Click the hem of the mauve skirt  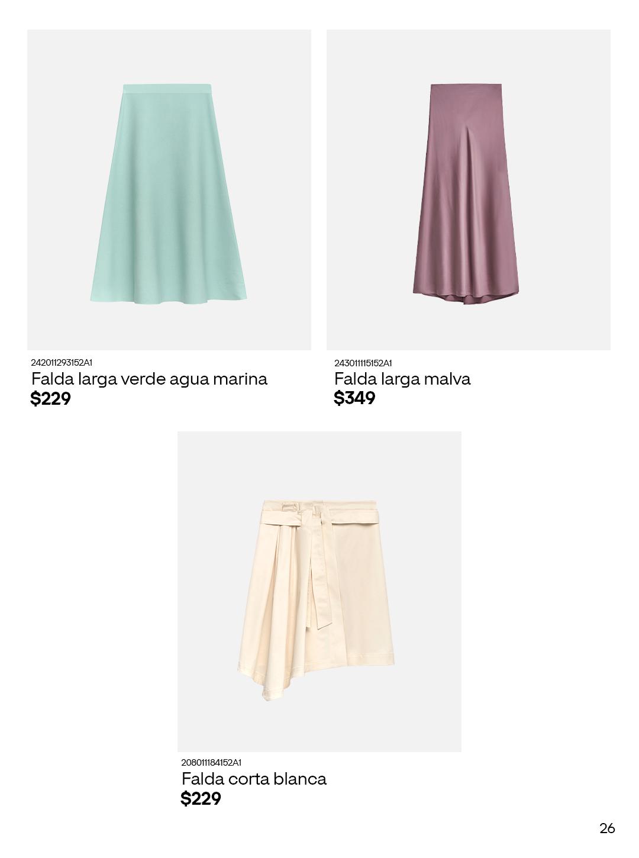467,296
